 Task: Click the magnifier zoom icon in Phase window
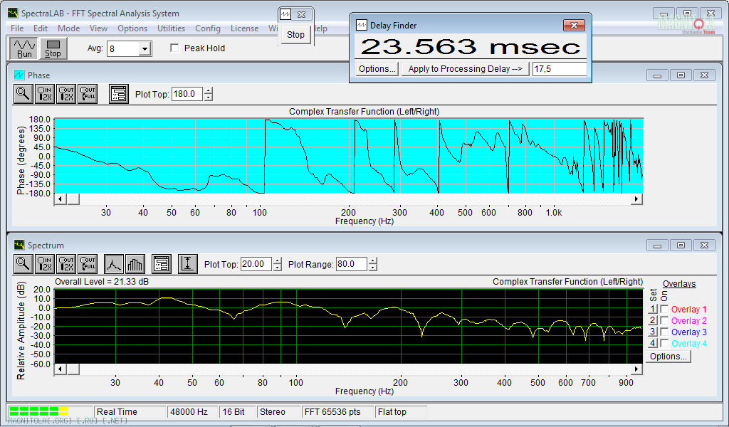pyautogui.click(x=23, y=93)
